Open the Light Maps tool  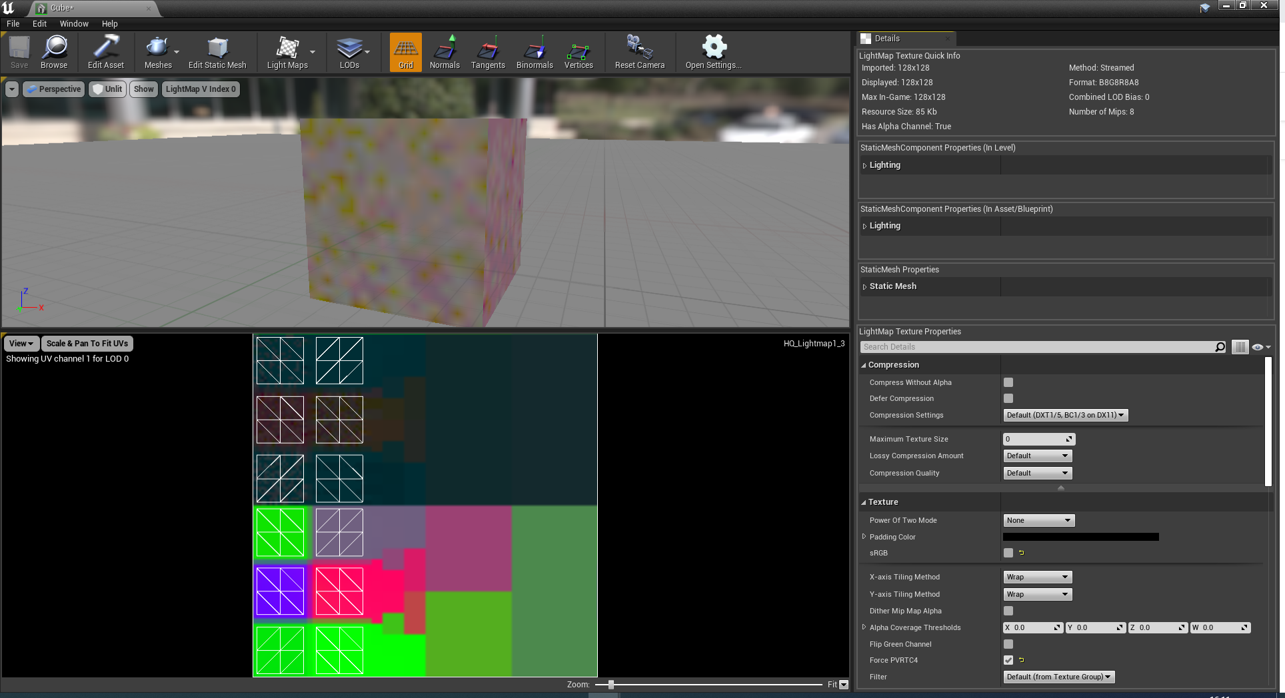point(287,52)
